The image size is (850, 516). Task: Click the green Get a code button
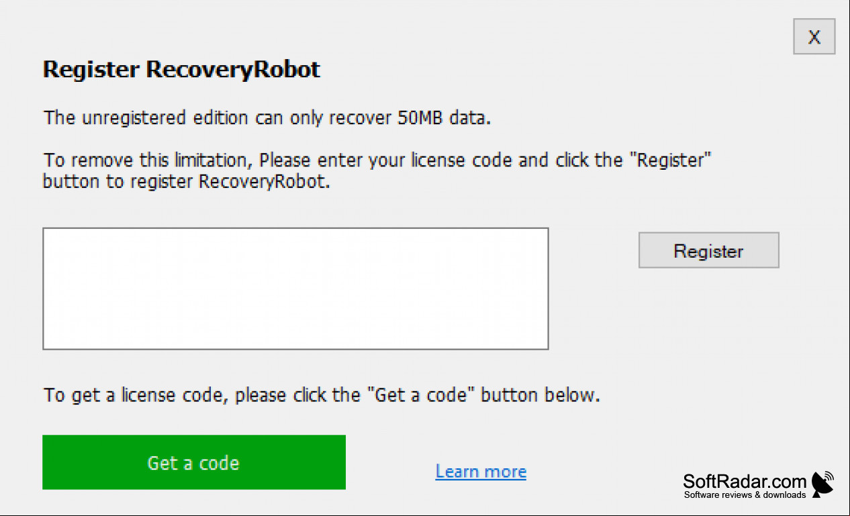(x=193, y=462)
